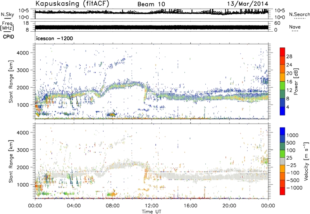Click the "12:00" time tick label
This screenshot has width=310, height=214.
coord(152,206)
